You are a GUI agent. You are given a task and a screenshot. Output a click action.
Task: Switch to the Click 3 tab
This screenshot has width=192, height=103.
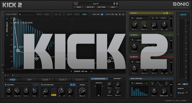pyautogui.click(x=79, y=80)
